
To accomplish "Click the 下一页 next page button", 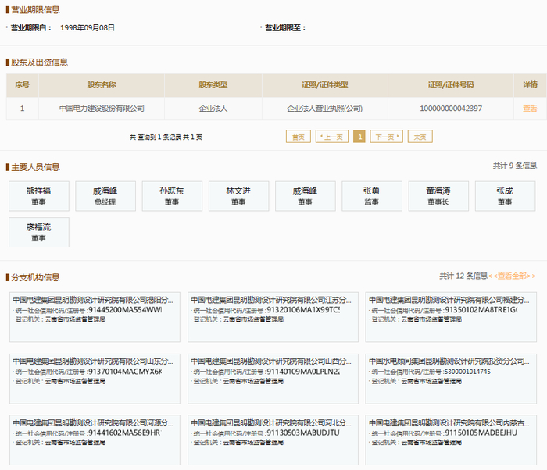I will click(x=387, y=137).
